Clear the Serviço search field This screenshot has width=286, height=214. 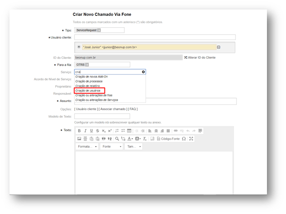(143, 72)
